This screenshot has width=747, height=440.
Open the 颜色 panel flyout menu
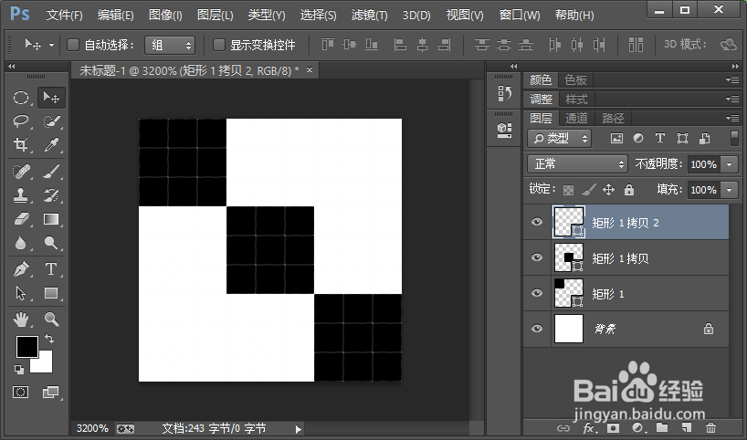pos(732,80)
